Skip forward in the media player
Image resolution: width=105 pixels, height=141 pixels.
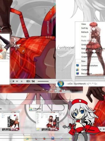pyautogui.click(x=17, y=81)
